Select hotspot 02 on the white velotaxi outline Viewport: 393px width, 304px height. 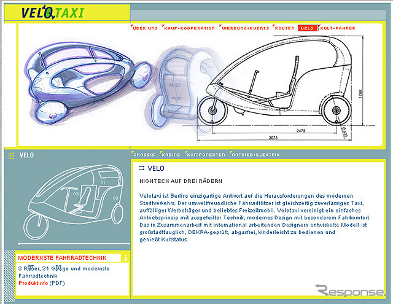(x=115, y=198)
